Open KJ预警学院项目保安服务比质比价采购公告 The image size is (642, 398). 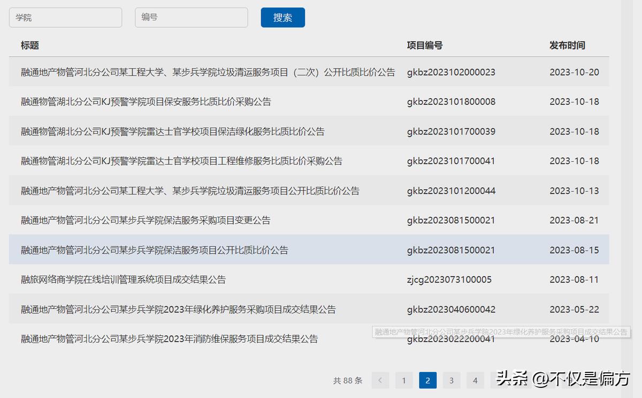pos(146,102)
